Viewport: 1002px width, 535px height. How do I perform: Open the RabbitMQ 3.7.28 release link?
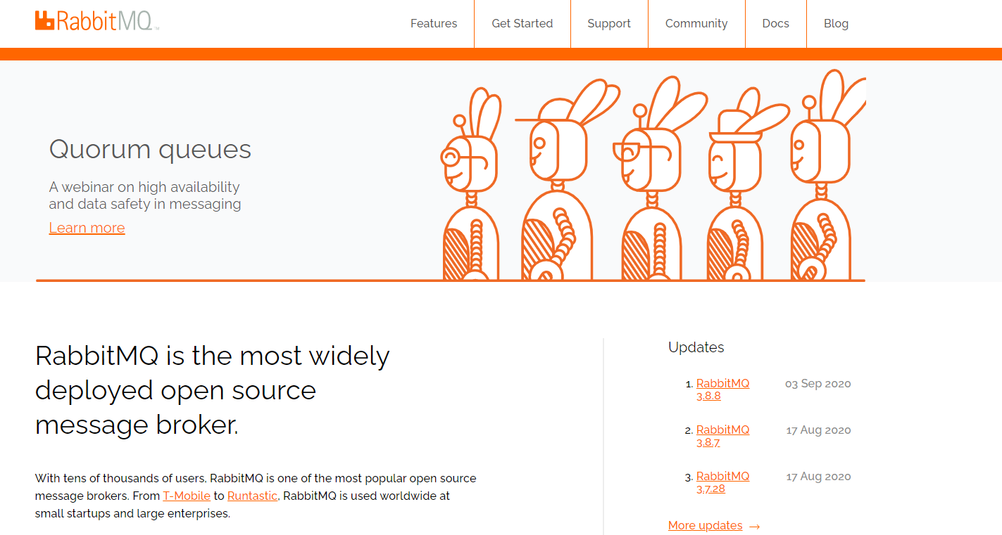722,482
